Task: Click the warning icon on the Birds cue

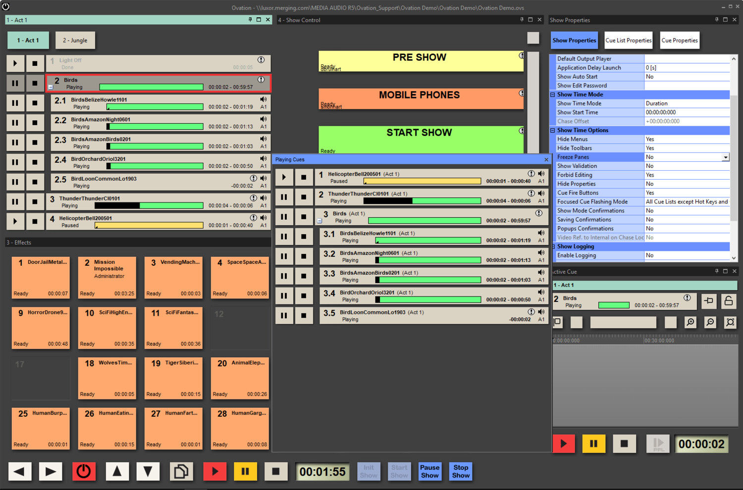Action: tap(261, 79)
